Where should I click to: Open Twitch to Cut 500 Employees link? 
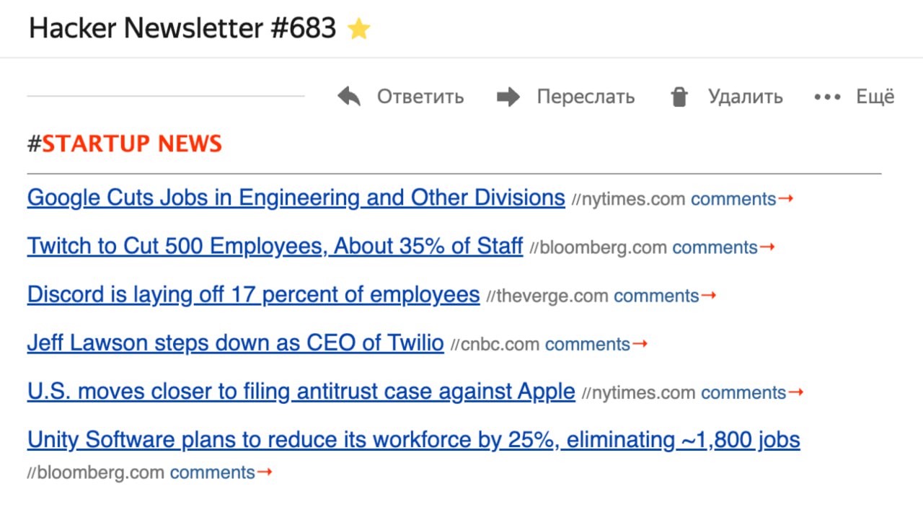[x=275, y=247]
